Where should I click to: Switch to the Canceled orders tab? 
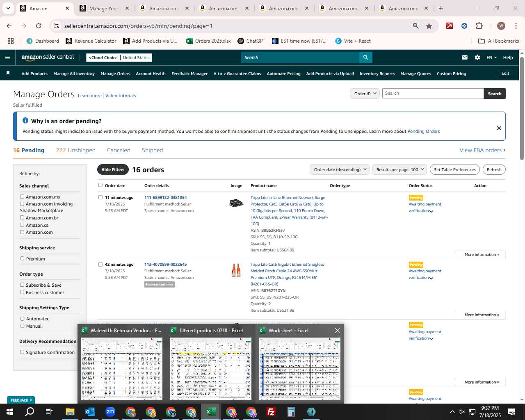119,150
